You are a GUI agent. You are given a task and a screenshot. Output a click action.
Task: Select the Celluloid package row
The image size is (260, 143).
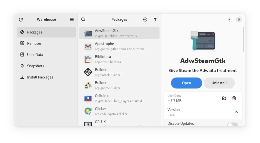(119, 98)
